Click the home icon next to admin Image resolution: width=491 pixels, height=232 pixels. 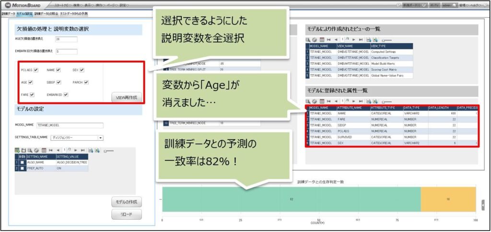coord(454,5)
